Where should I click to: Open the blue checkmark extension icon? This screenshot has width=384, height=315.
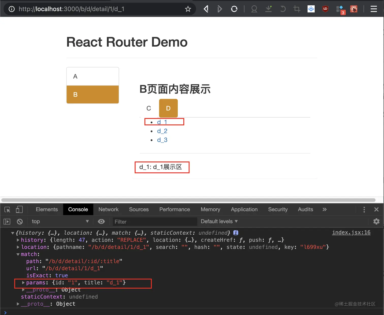[x=311, y=9]
